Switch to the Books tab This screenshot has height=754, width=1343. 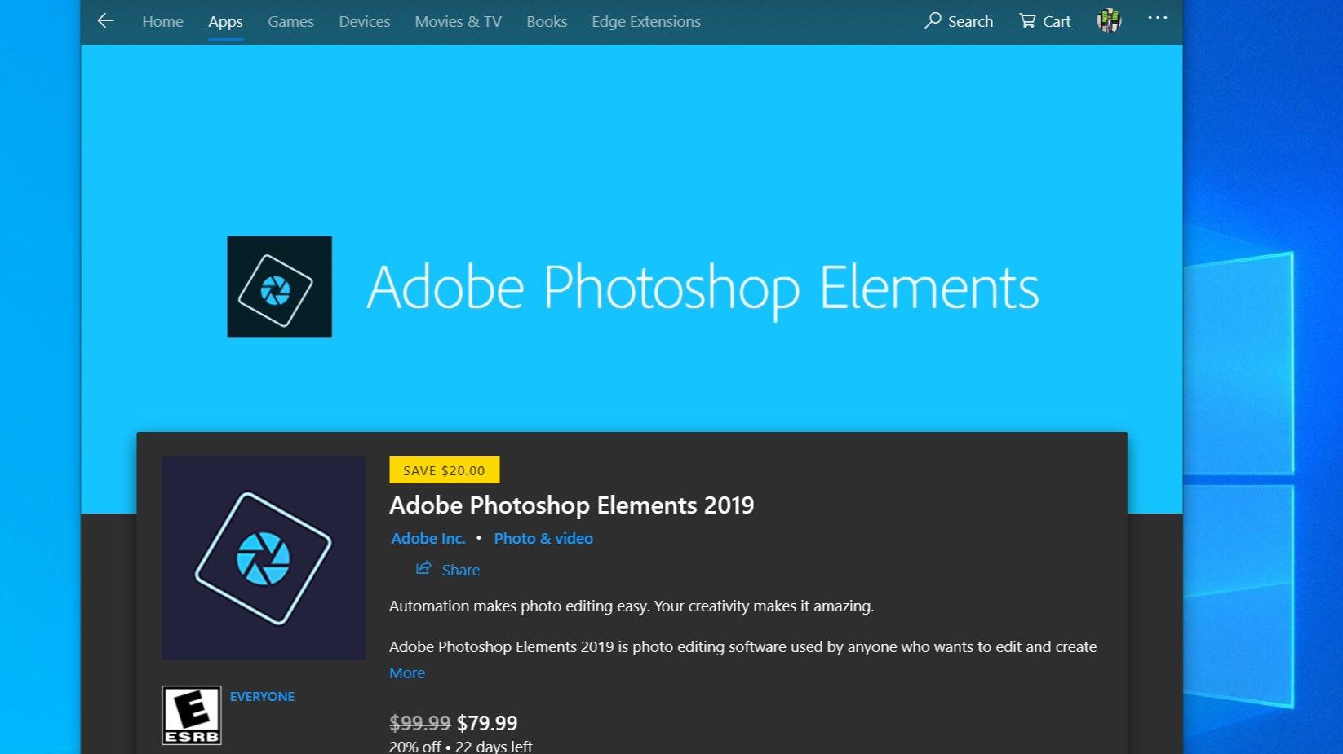[547, 22]
